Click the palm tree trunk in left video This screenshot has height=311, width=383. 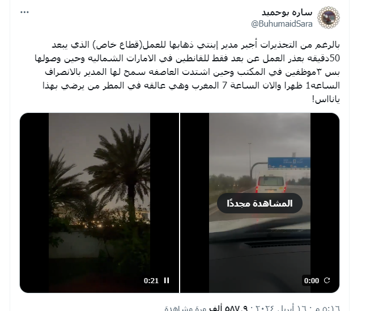[x=131, y=200]
